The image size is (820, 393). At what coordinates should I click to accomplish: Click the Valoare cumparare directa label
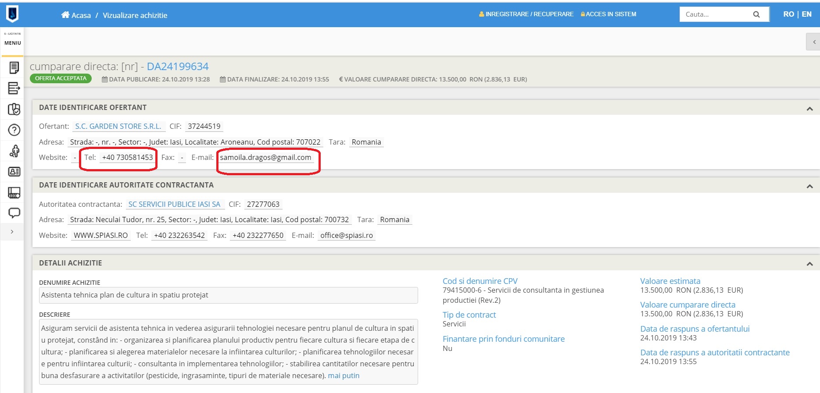pyautogui.click(x=688, y=304)
